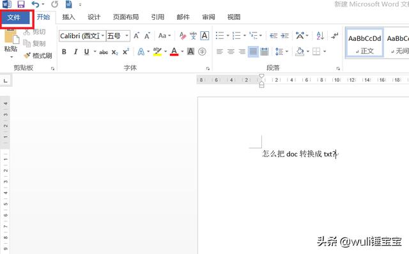Click the Multilevel List icon
The width and height of the screenshot is (409, 254).
tap(253, 36)
